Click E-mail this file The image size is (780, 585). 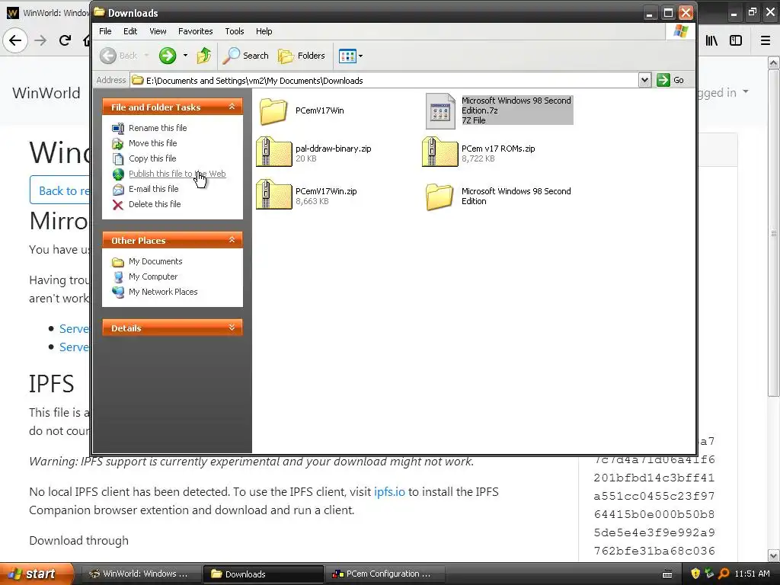click(153, 189)
